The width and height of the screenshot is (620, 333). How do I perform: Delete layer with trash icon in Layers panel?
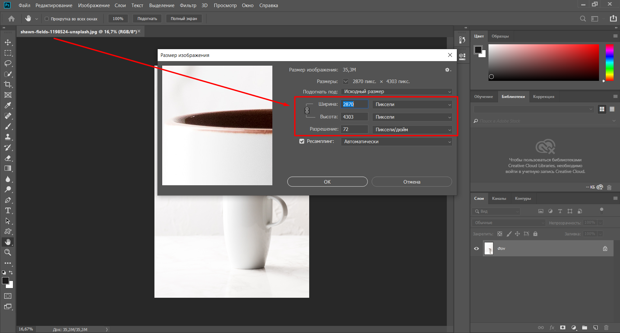tap(606, 328)
